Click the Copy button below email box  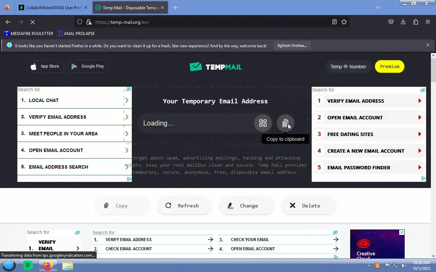coord(122,206)
